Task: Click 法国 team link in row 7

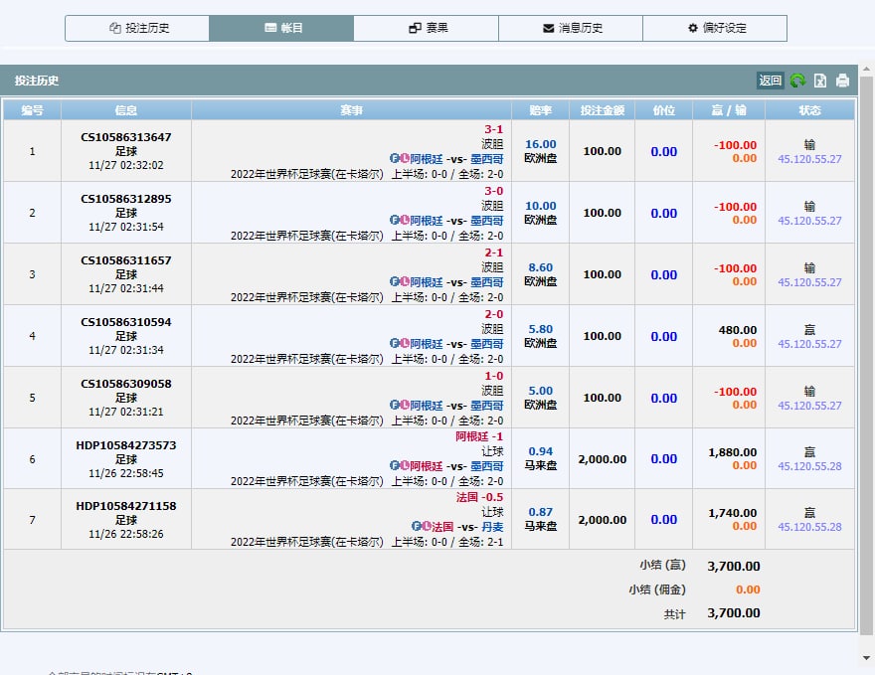Action: pos(441,527)
